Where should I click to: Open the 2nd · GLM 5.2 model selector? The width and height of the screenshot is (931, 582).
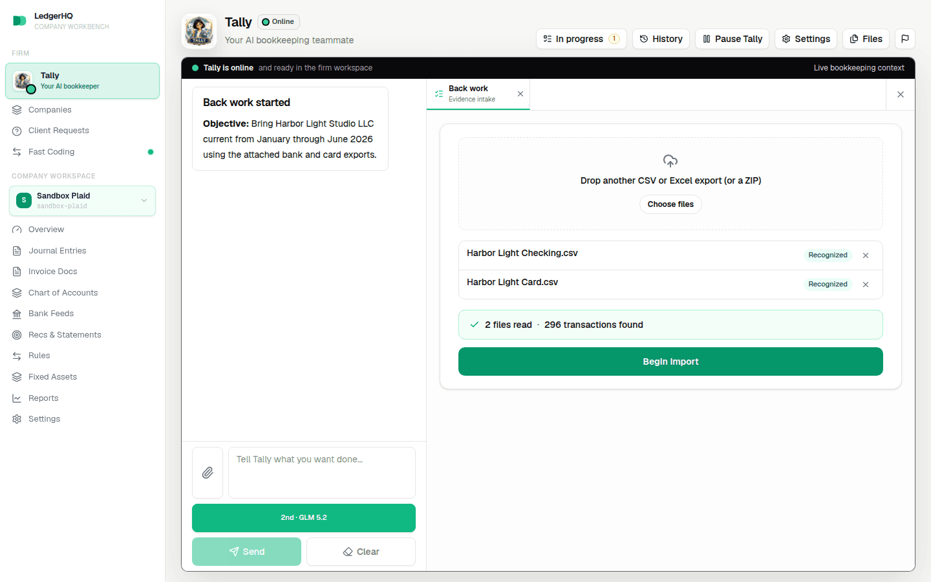304,518
